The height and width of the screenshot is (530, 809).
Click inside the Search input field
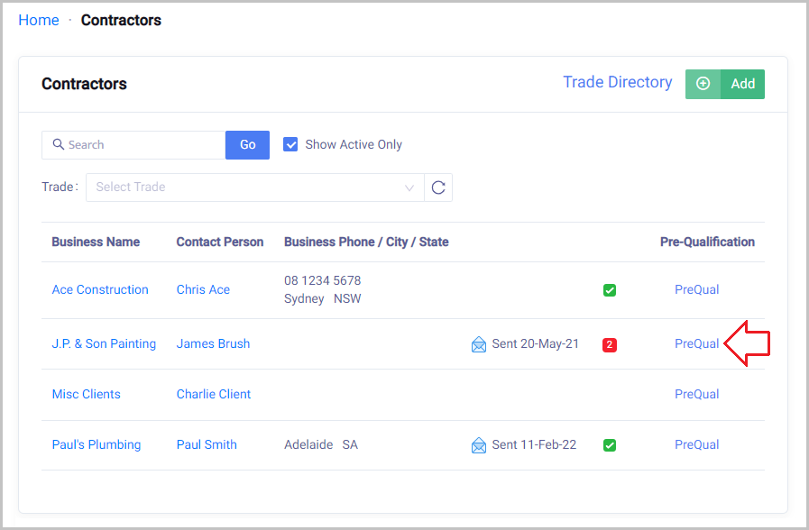click(x=140, y=145)
